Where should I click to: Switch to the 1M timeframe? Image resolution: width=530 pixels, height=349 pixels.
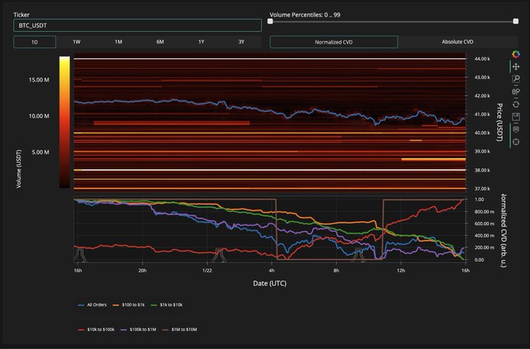tap(118, 42)
